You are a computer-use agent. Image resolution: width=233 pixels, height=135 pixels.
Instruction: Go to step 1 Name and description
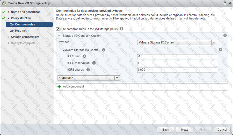24,12
